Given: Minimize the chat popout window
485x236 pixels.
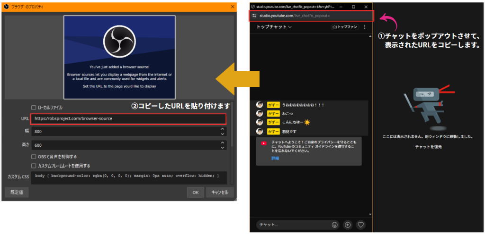Looking at the screenshot, I should (341, 7).
